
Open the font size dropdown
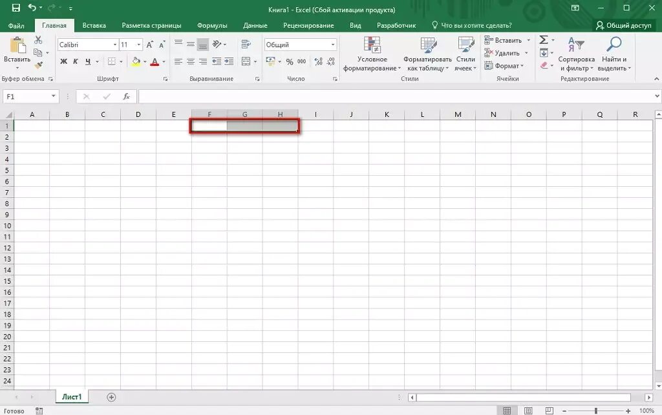138,45
